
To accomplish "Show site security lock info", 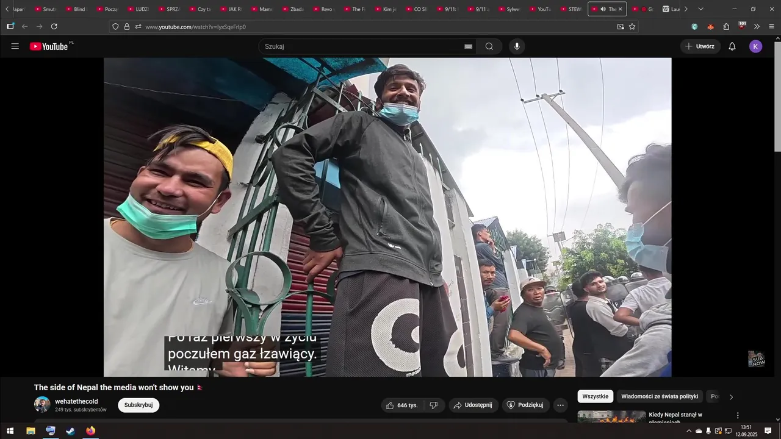I will point(127,26).
